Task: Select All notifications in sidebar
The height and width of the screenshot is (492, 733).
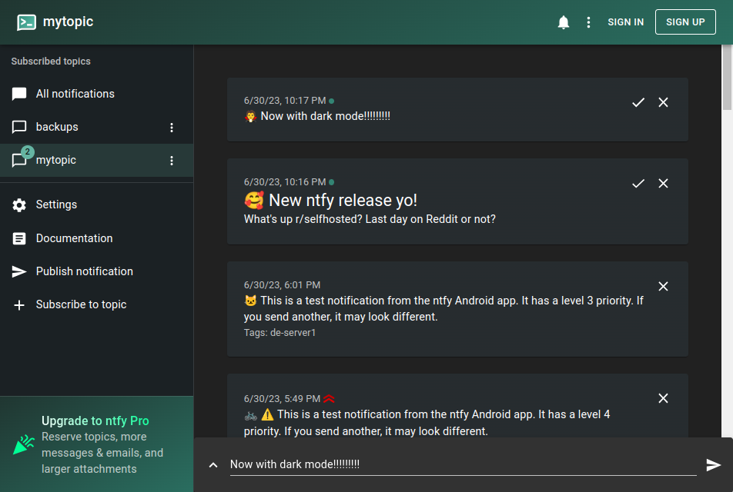Action: 97,94
